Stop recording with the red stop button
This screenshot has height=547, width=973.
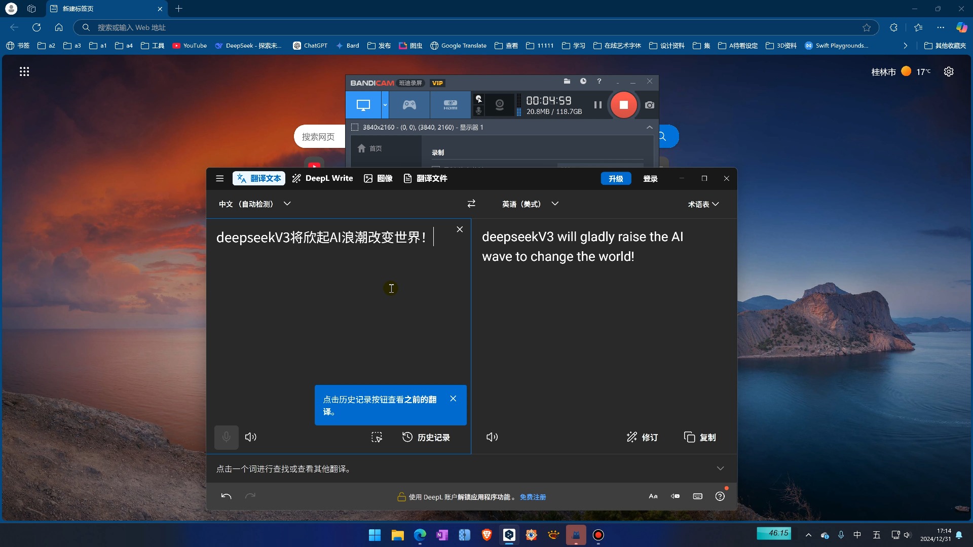tap(623, 105)
